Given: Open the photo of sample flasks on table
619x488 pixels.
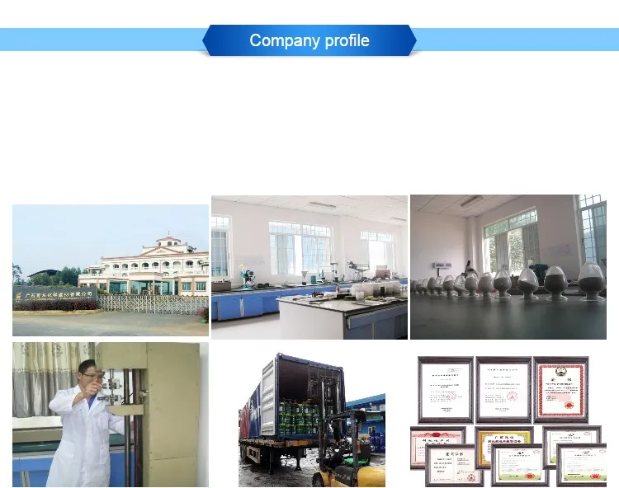Looking at the screenshot, I should pos(508,267).
